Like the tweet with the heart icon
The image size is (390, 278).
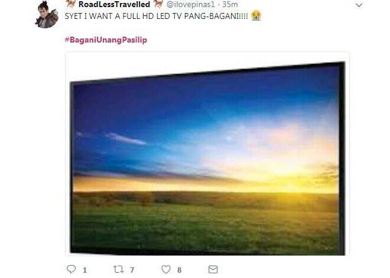166,269
